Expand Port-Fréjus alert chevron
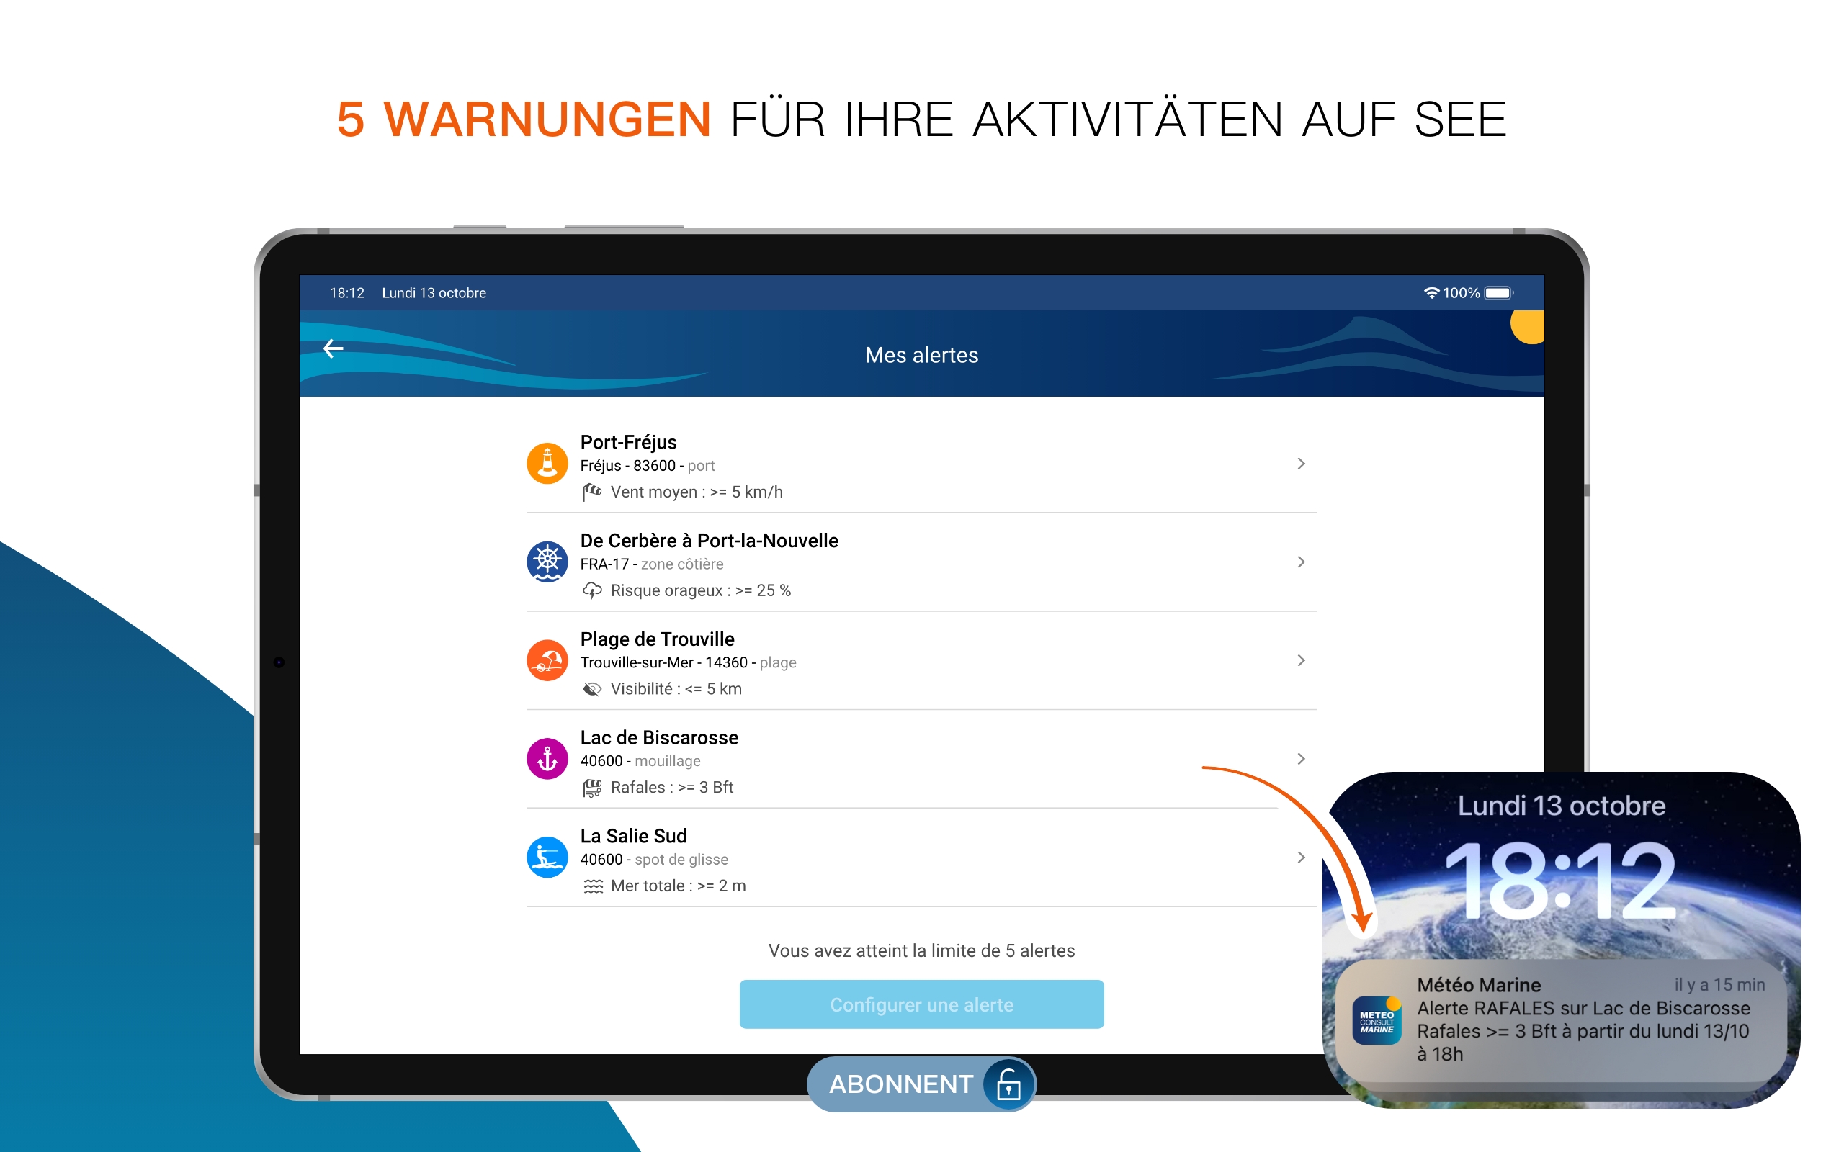The width and height of the screenshot is (1844, 1152). pos(1301,463)
